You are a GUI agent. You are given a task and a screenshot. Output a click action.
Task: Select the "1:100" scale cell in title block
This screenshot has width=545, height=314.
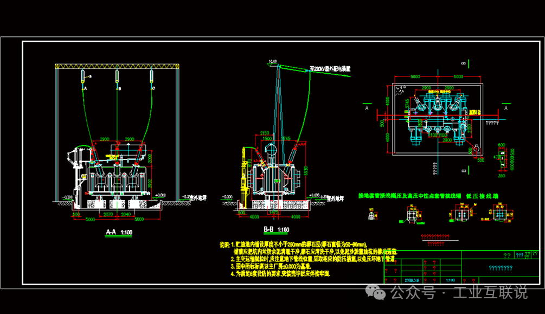(x=451, y=280)
